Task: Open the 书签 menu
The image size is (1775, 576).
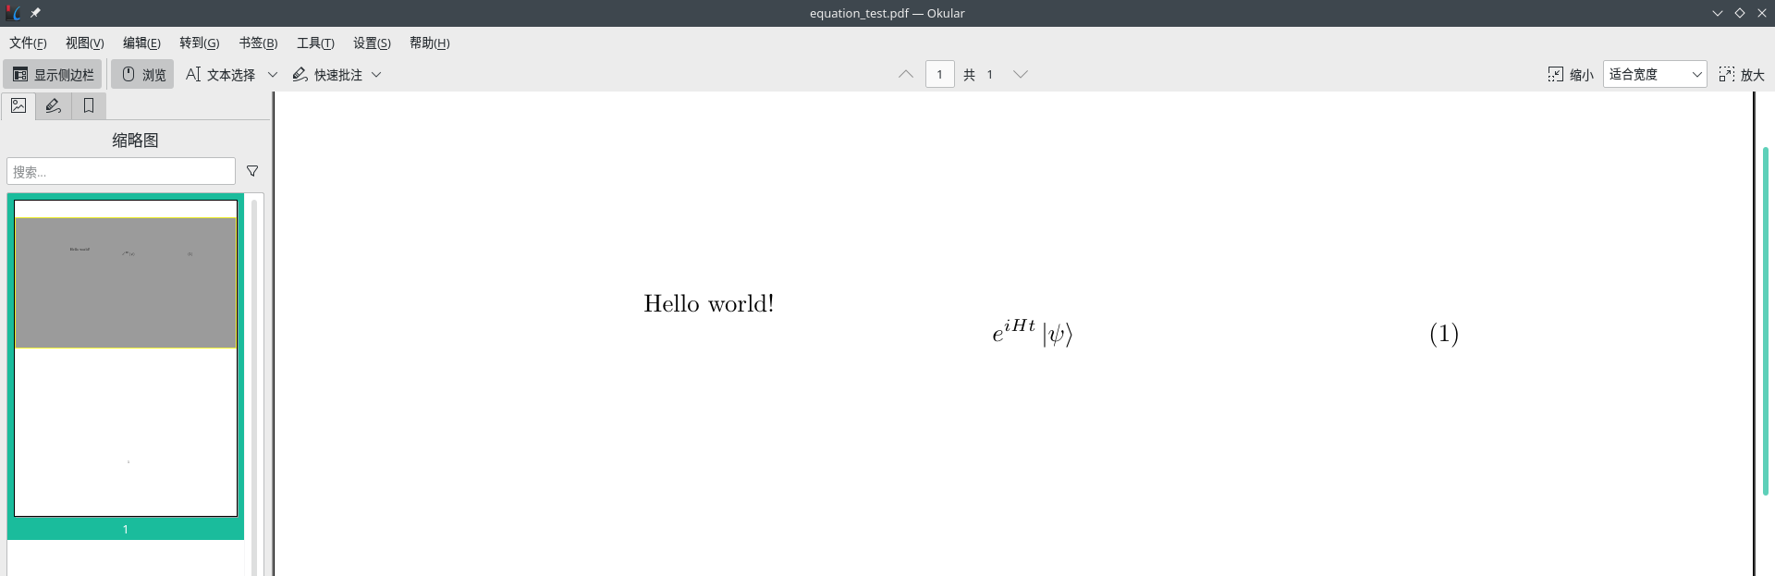Action: click(258, 43)
